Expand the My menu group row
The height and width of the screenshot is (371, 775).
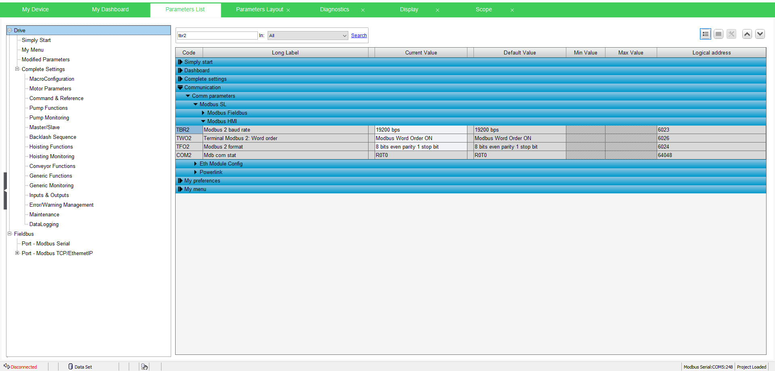(x=180, y=189)
